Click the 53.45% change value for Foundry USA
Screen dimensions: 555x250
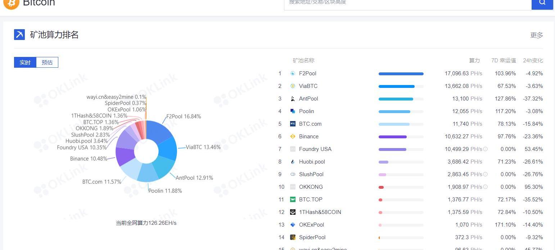(533, 149)
